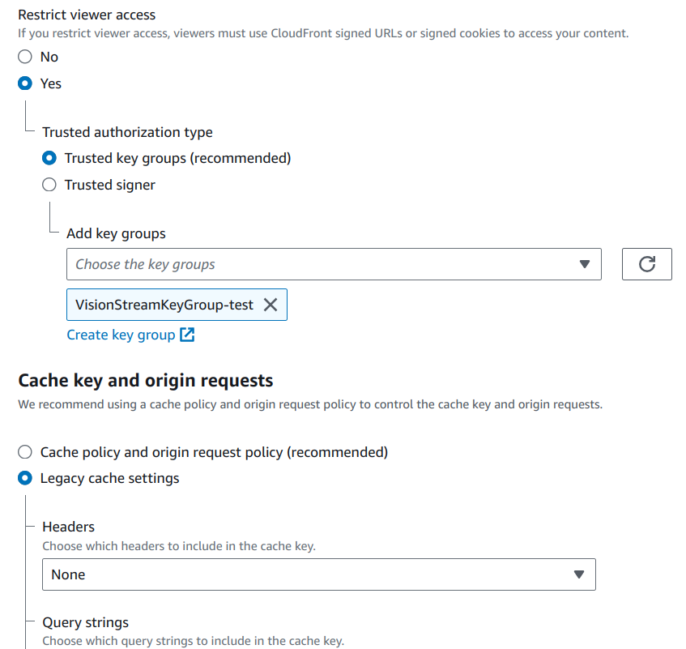Select Legacy cache settings option
Screen dimensions: 686x649
tap(26, 478)
